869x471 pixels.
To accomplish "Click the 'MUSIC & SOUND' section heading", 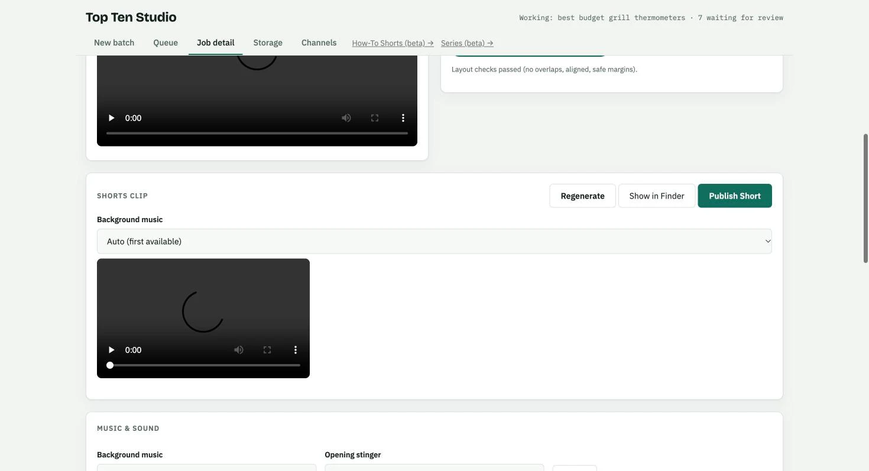I will tap(128, 428).
